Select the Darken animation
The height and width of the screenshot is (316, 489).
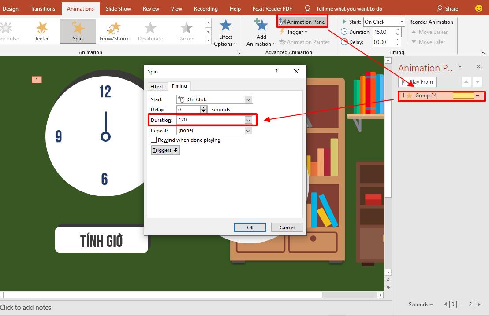(x=186, y=31)
